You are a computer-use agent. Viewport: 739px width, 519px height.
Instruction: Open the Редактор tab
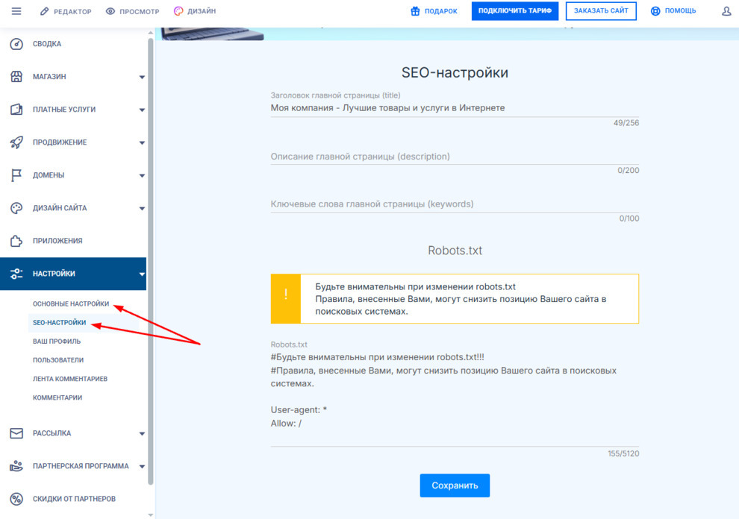click(x=66, y=11)
